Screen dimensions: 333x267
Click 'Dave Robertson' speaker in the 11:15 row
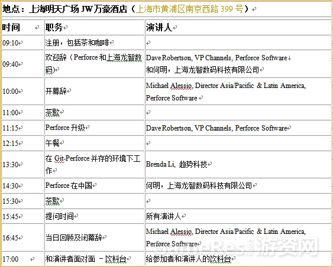click(x=169, y=128)
